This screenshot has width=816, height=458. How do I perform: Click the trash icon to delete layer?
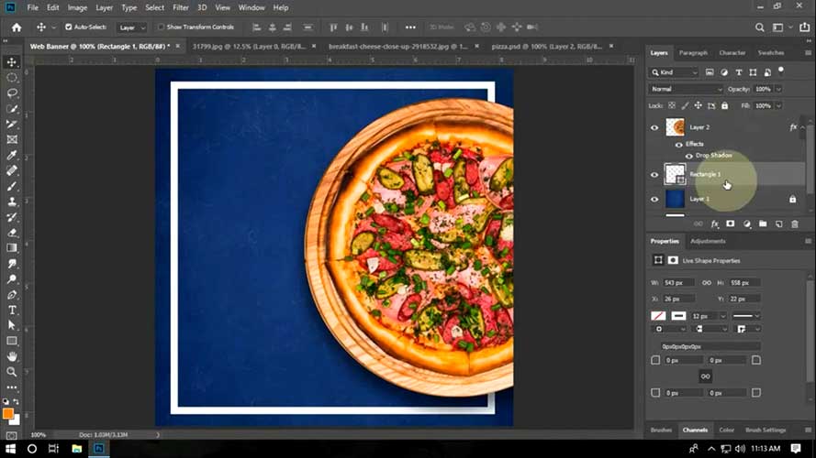pos(794,224)
